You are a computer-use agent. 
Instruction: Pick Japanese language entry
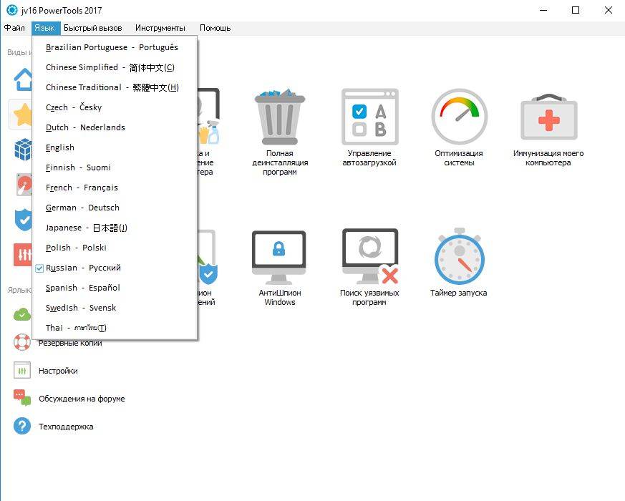coord(115,228)
